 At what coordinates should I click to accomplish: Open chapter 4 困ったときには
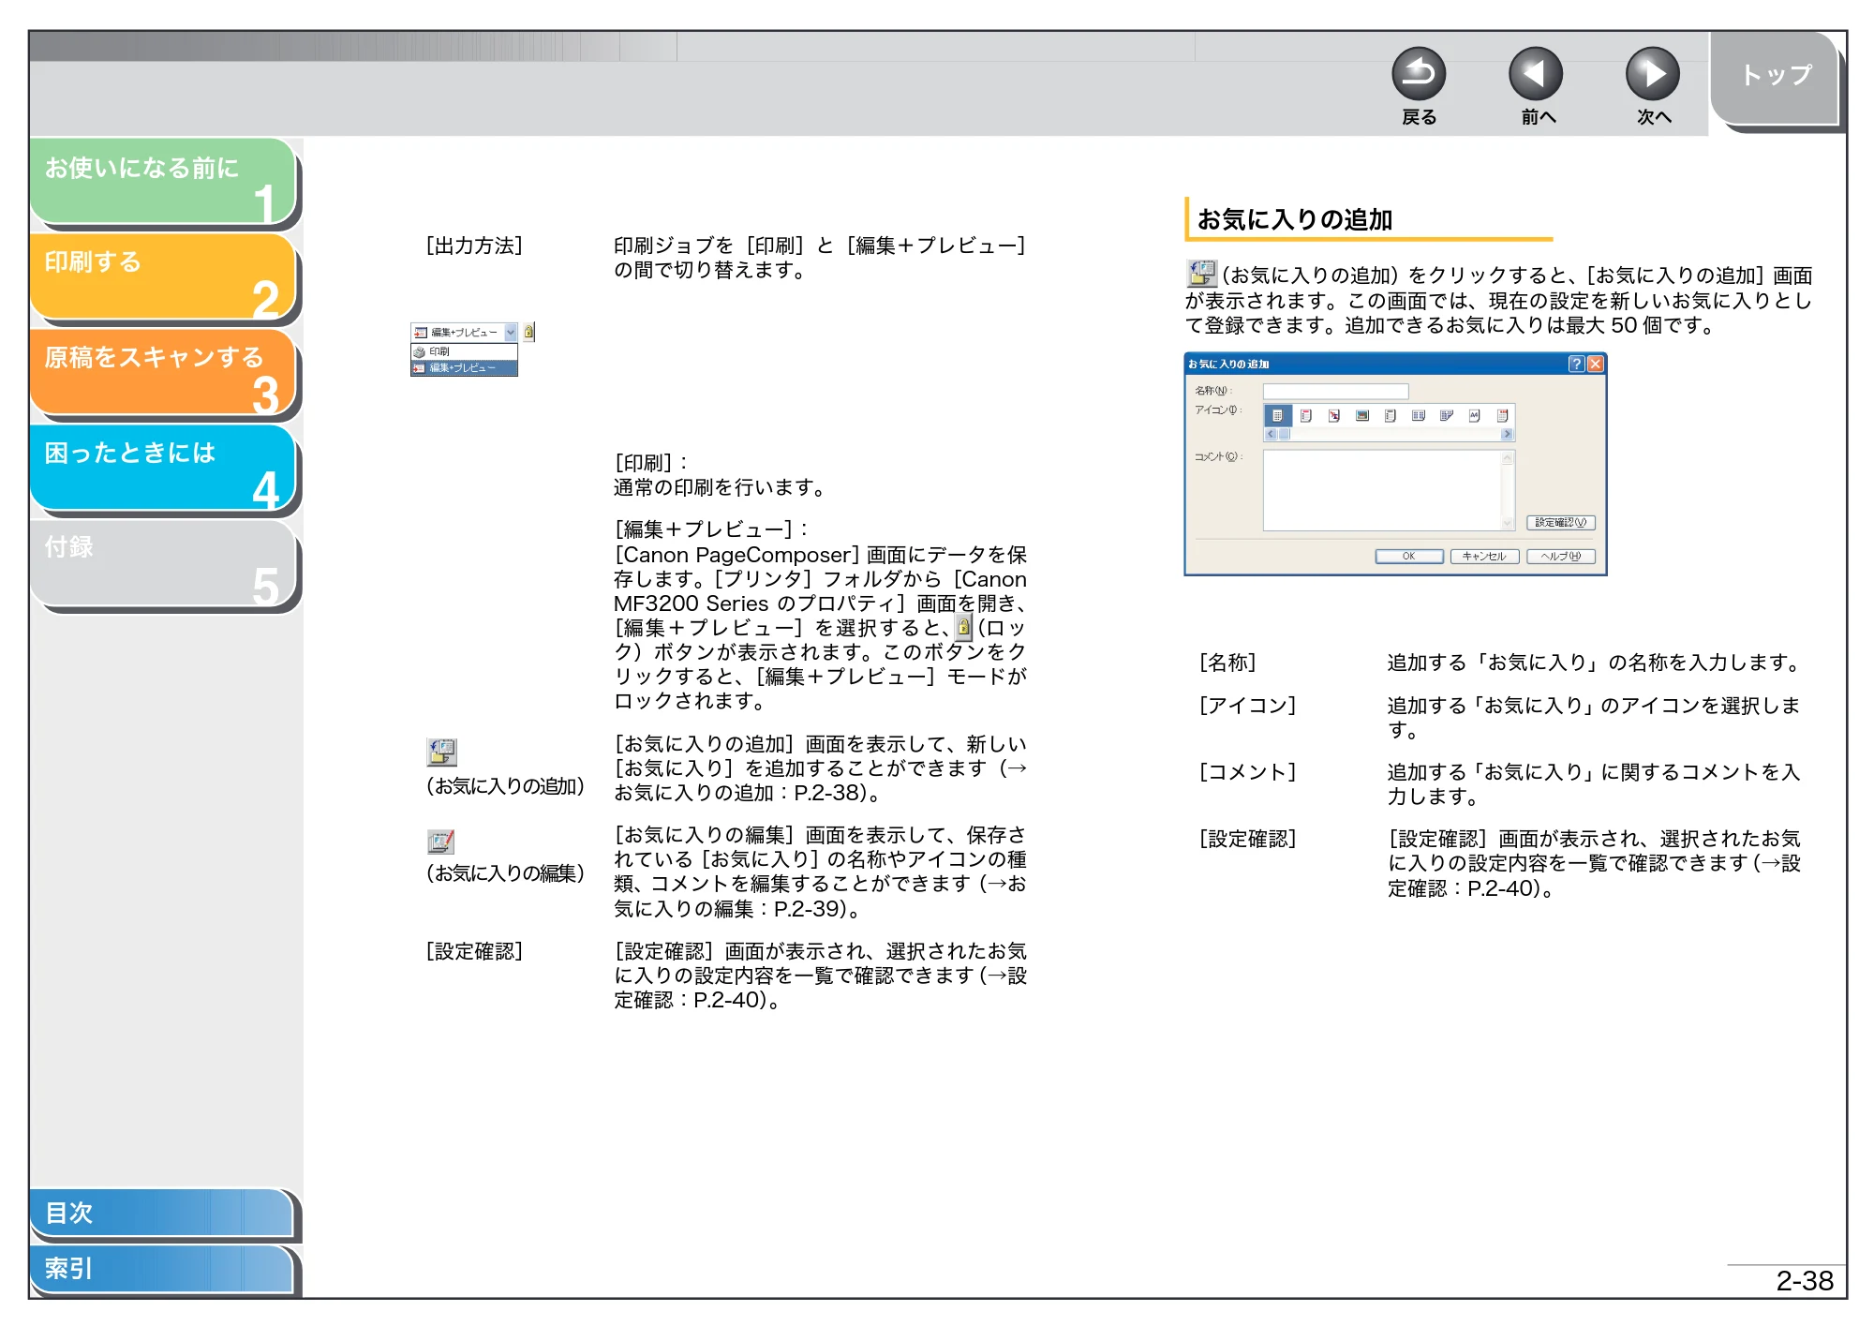[163, 468]
